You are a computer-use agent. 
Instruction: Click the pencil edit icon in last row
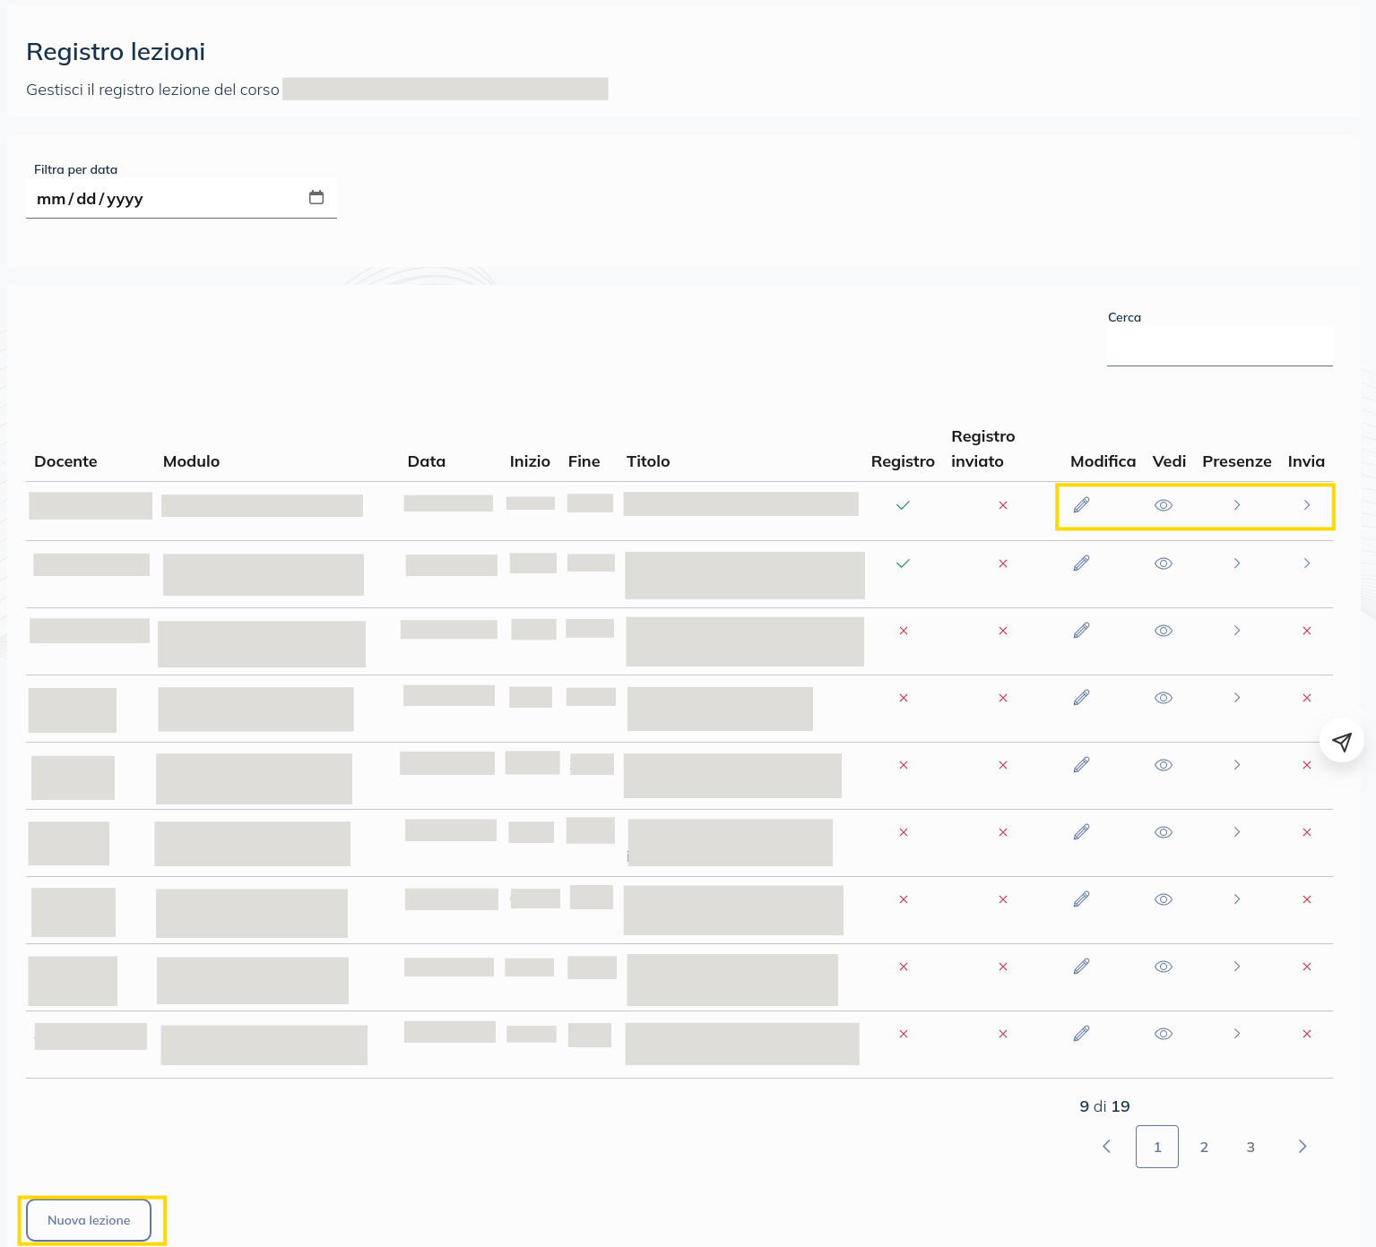pyautogui.click(x=1081, y=1034)
